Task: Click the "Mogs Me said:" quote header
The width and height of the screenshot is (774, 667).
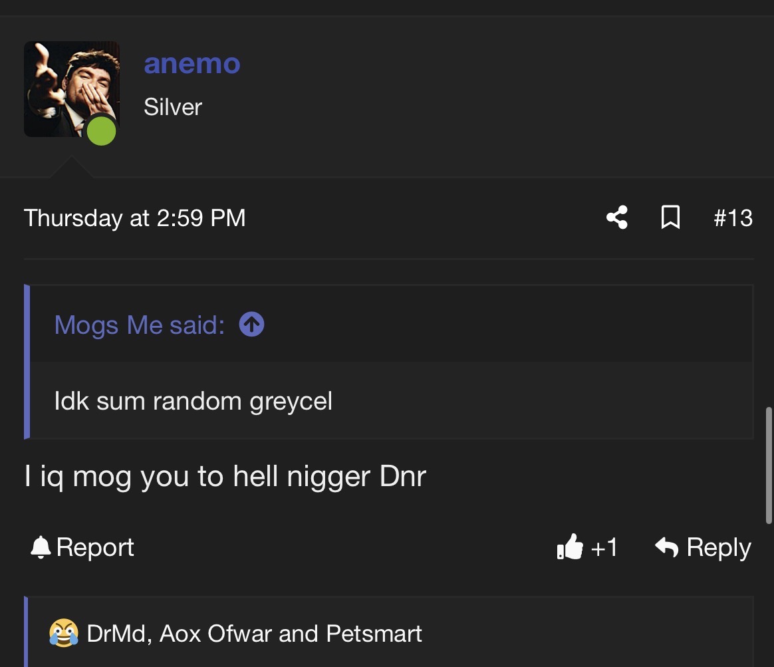Action: pyautogui.click(x=139, y=325)
